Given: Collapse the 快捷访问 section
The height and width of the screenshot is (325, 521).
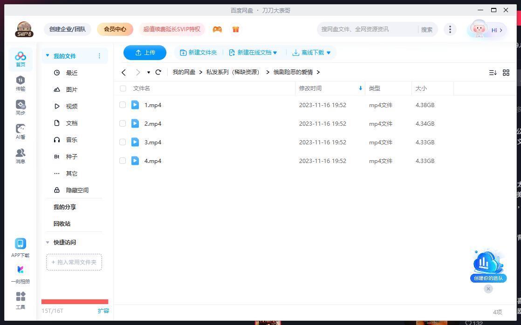Looking at the screenshot, I should coord(47,242).
